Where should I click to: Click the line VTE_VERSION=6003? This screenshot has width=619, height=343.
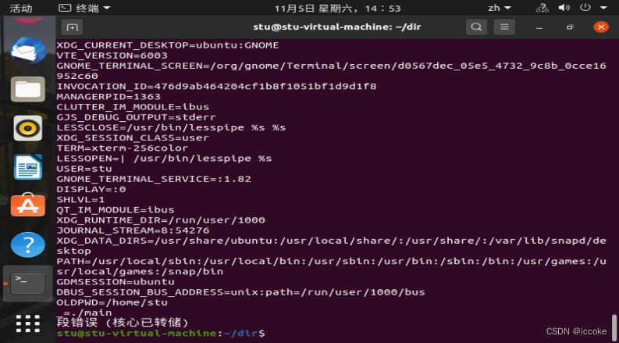coord(112,55)
